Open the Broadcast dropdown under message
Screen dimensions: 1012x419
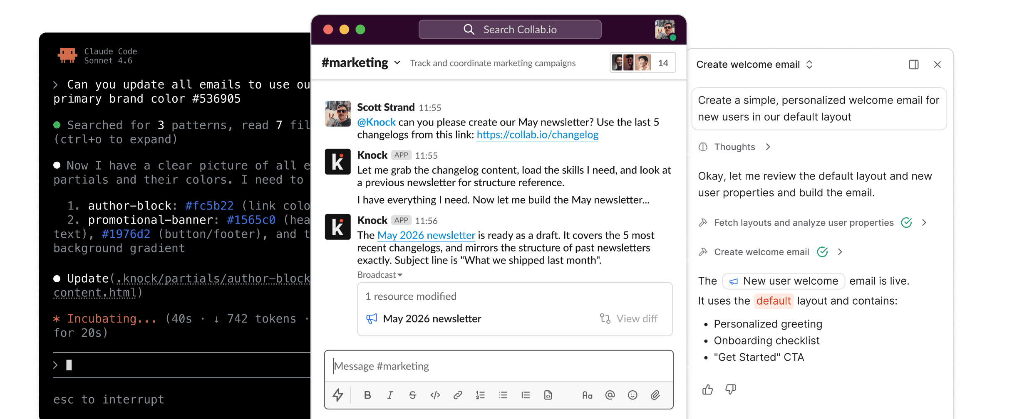[379, 275]
